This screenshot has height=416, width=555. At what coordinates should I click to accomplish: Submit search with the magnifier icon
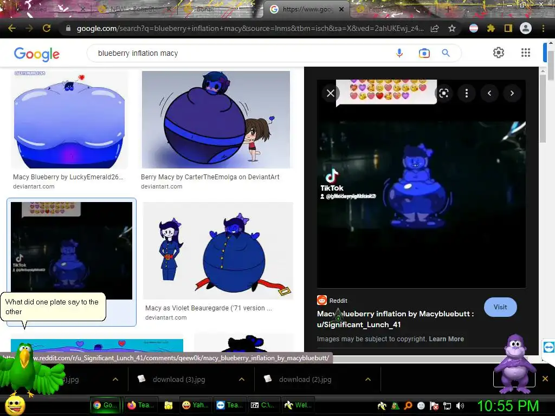click(446, 53)
